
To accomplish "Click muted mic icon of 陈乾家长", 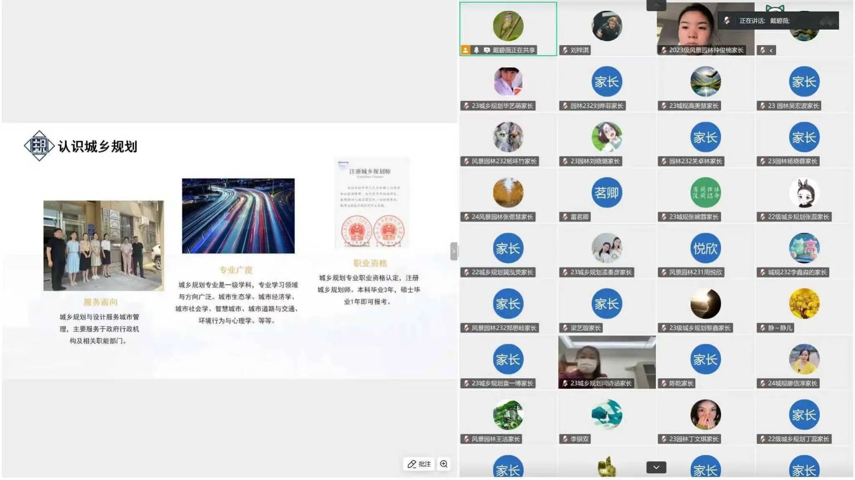I will (664, 383).
